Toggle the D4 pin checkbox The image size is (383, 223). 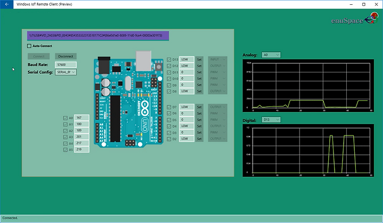click(169, 126)
